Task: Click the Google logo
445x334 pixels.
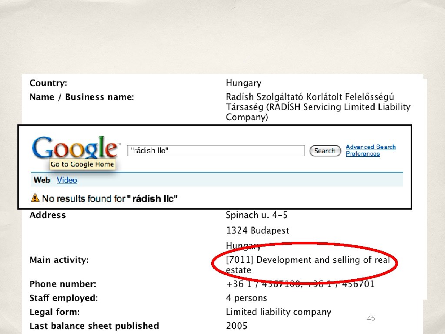Action: pos(75,148)
